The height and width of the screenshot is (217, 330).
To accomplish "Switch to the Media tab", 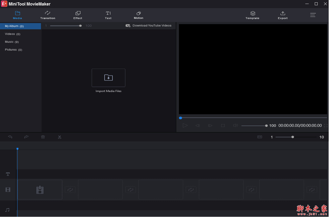I will tap(17, 15).
